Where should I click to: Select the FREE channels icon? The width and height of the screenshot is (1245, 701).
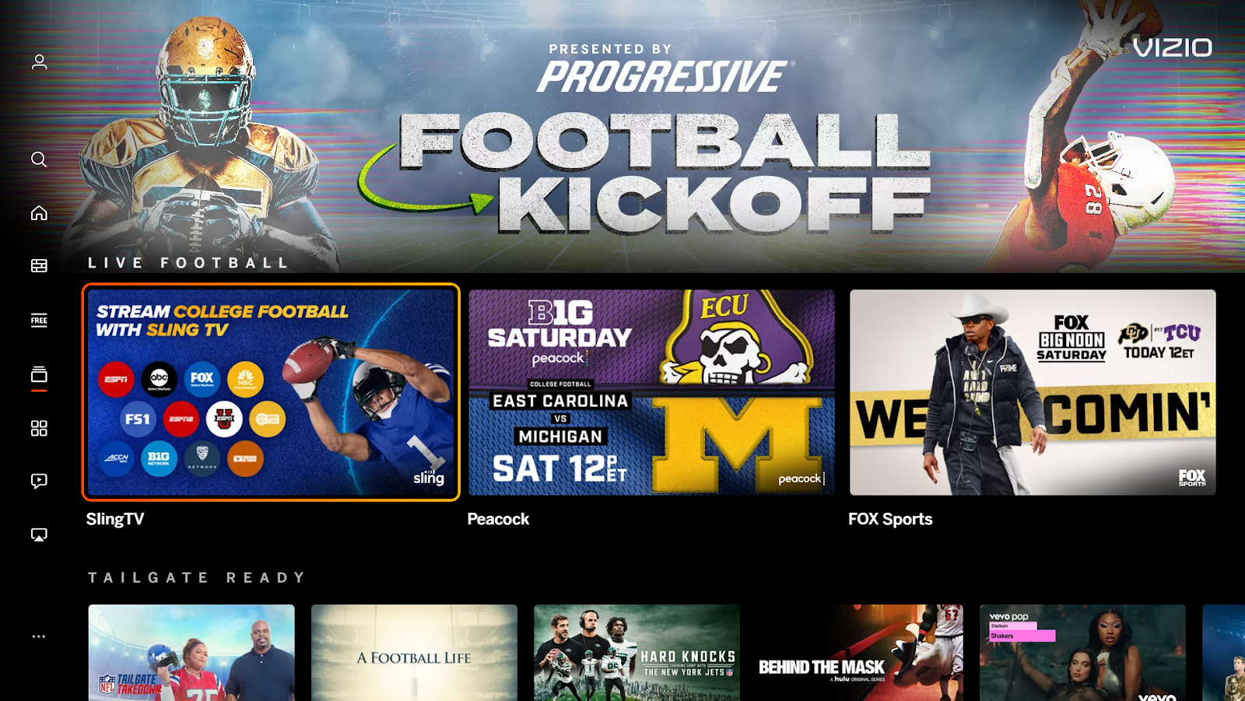point(39,321)
